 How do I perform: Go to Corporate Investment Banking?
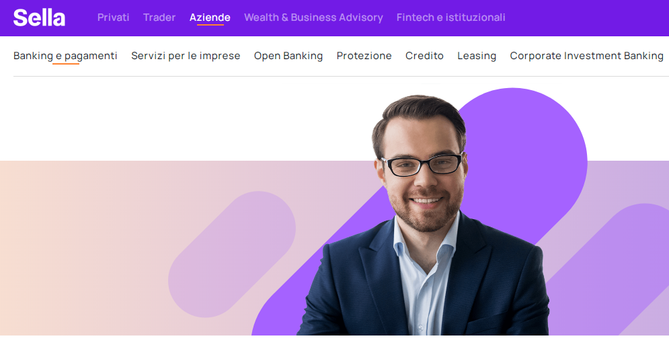tap(587, 56)
